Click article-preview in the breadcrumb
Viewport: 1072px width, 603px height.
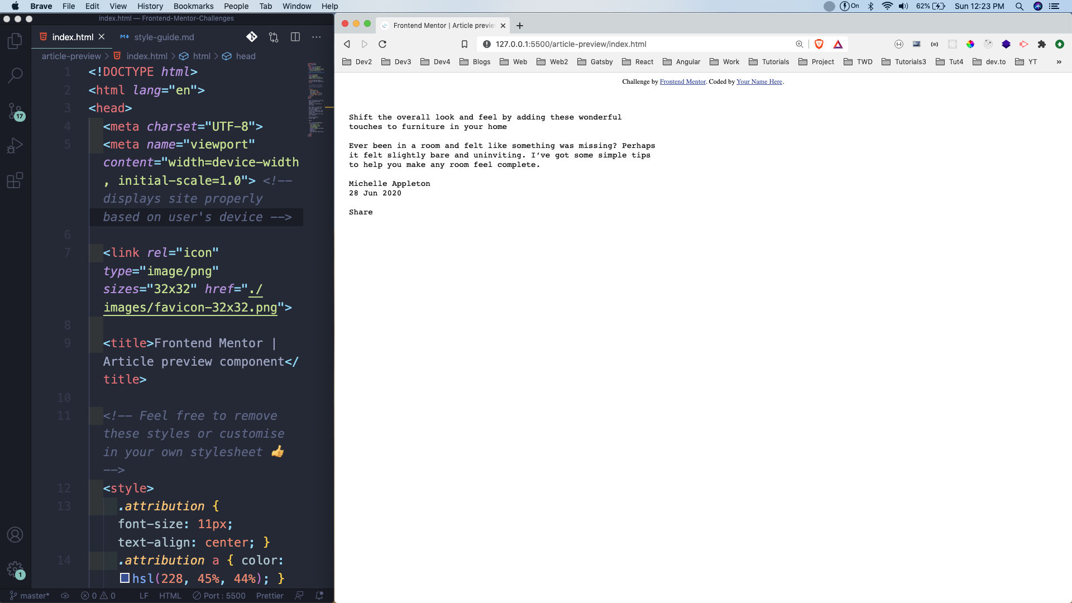(x=71, y=56)
